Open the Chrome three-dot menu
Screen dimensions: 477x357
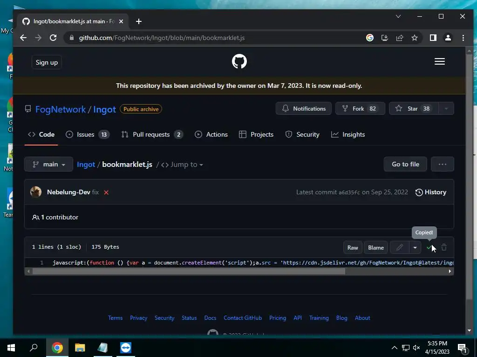[463, 38]
